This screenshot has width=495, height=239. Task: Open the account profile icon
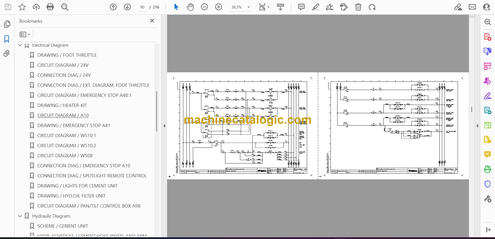487,7
